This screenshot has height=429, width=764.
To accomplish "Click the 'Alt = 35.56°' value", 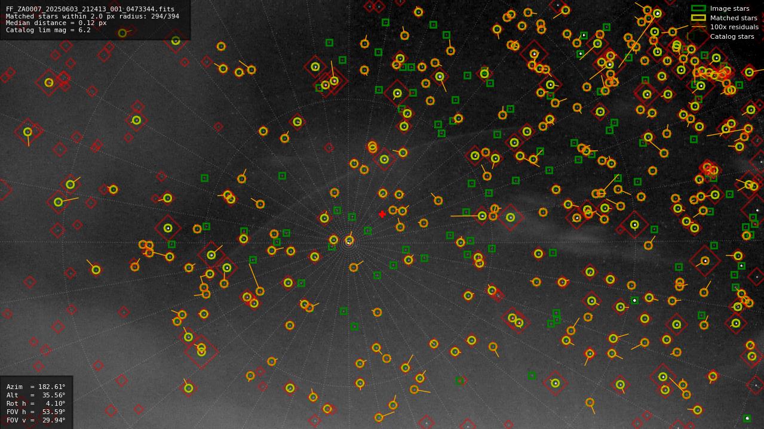I will point(36,395).
